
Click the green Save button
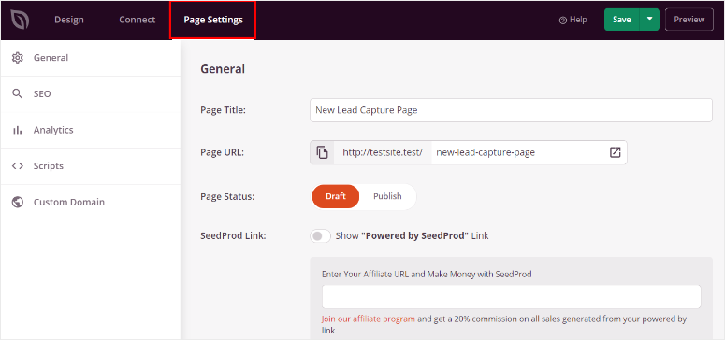tap(622, 20)
